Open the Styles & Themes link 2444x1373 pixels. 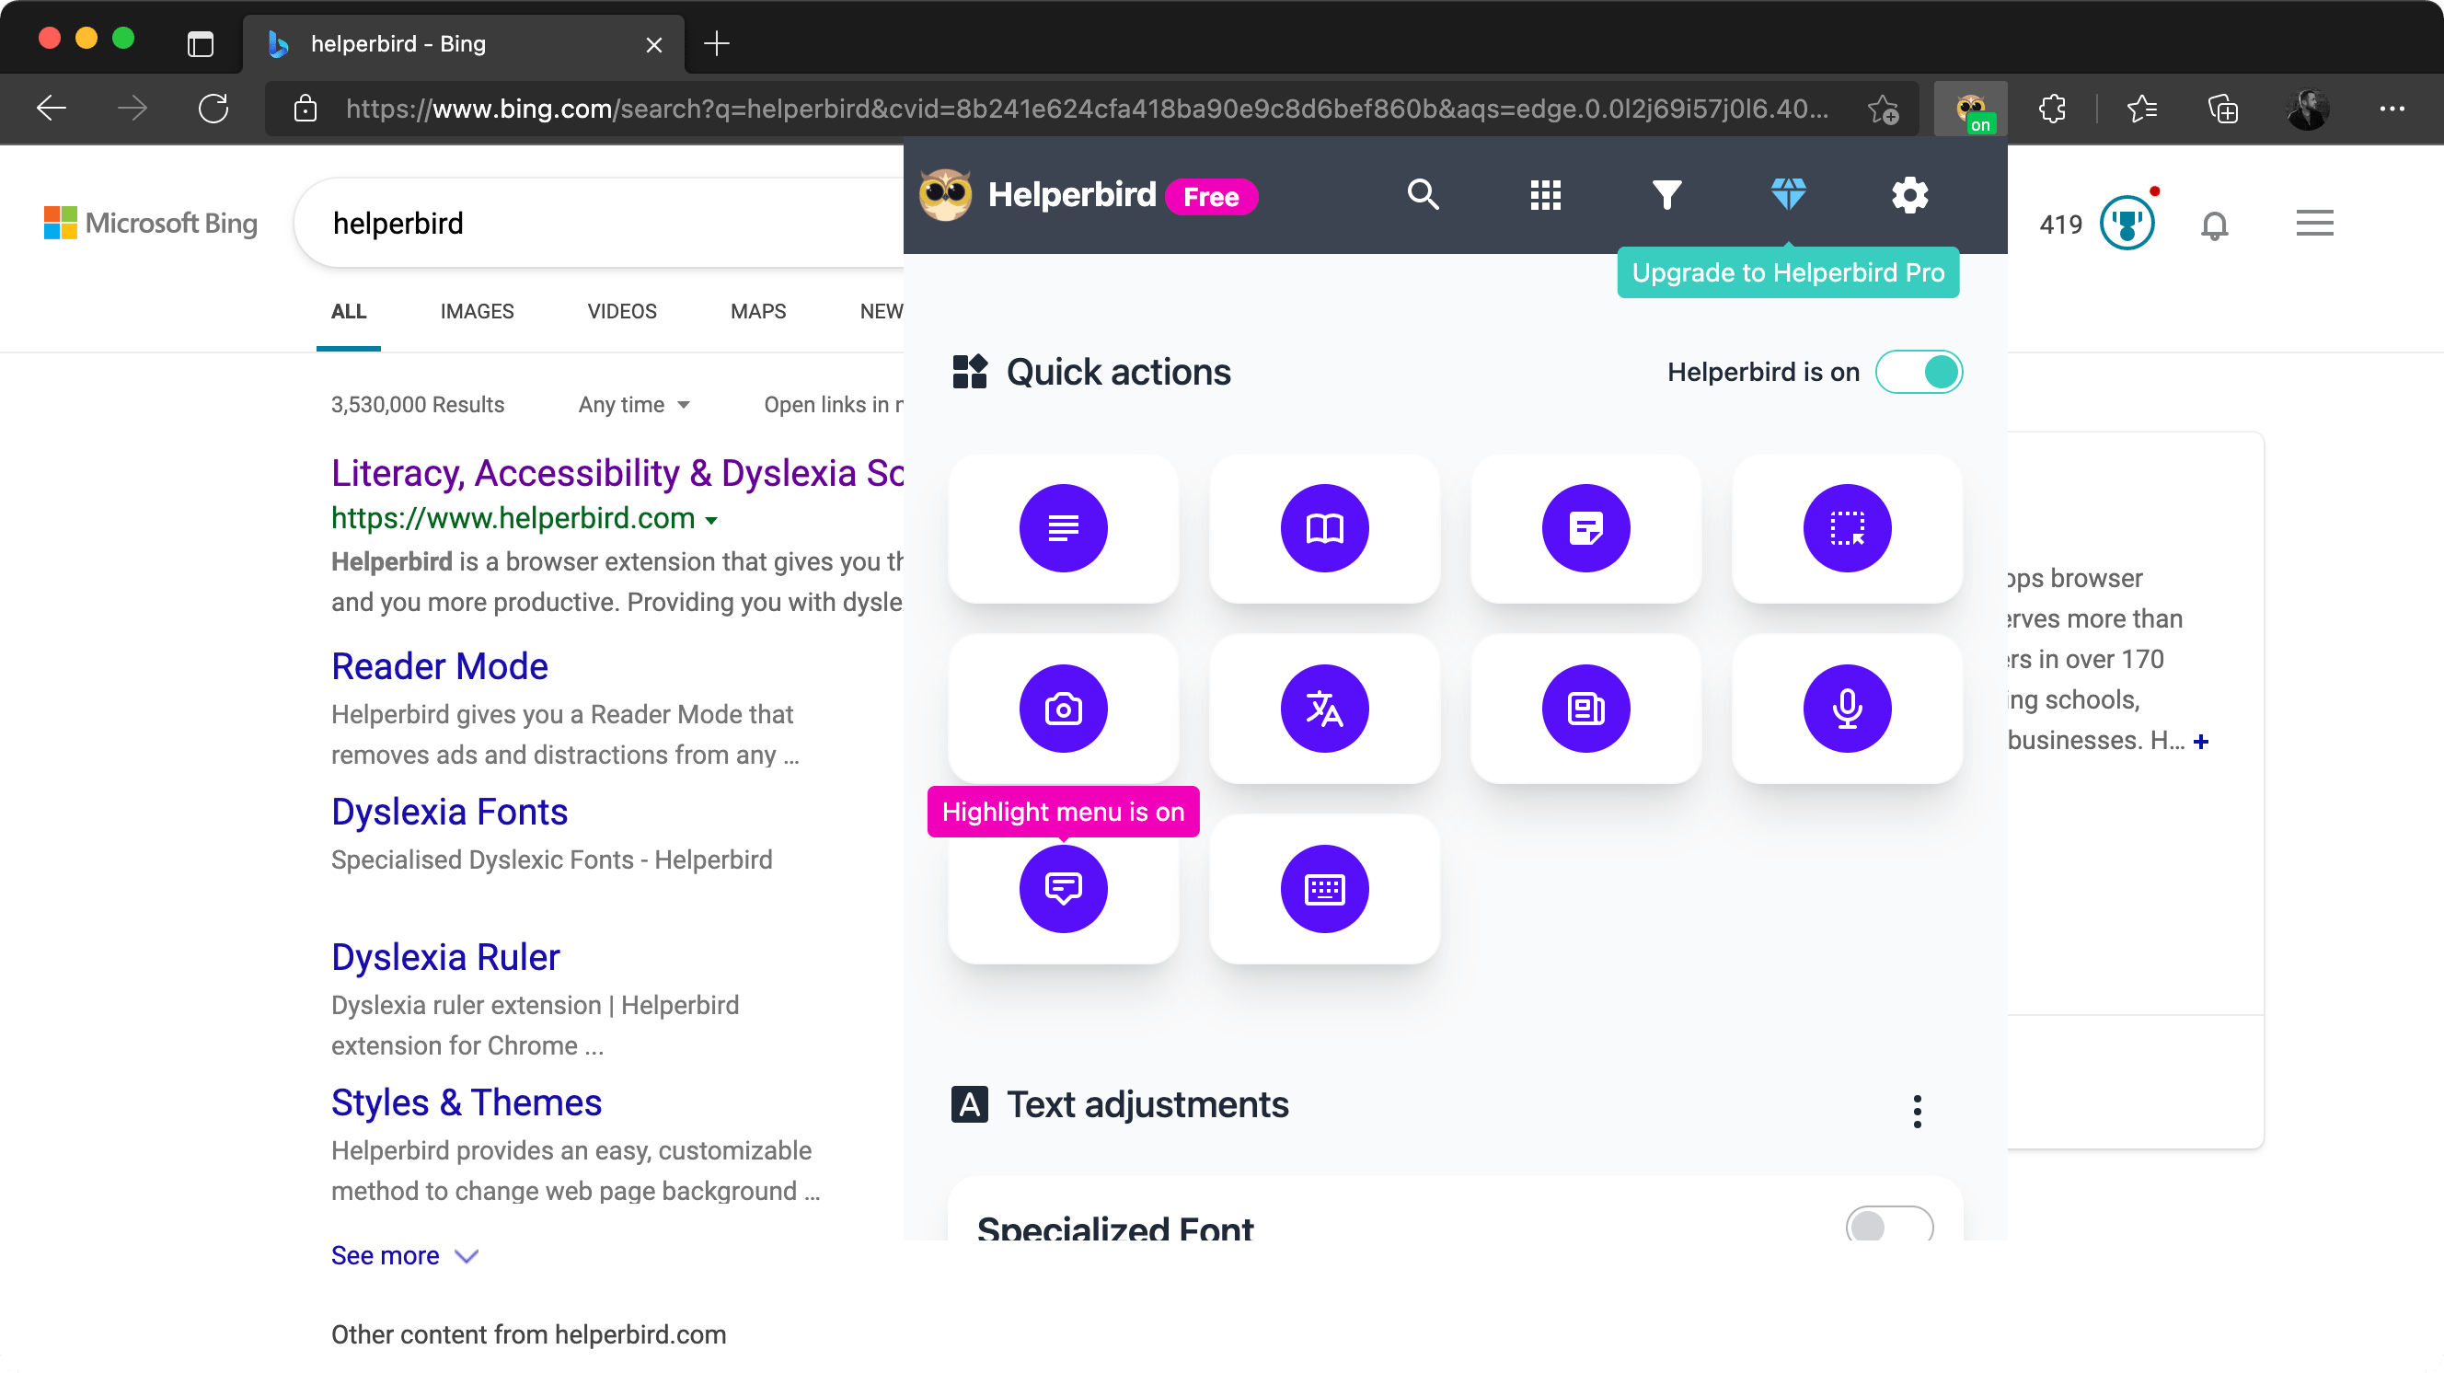click(x=466, y=1102)
